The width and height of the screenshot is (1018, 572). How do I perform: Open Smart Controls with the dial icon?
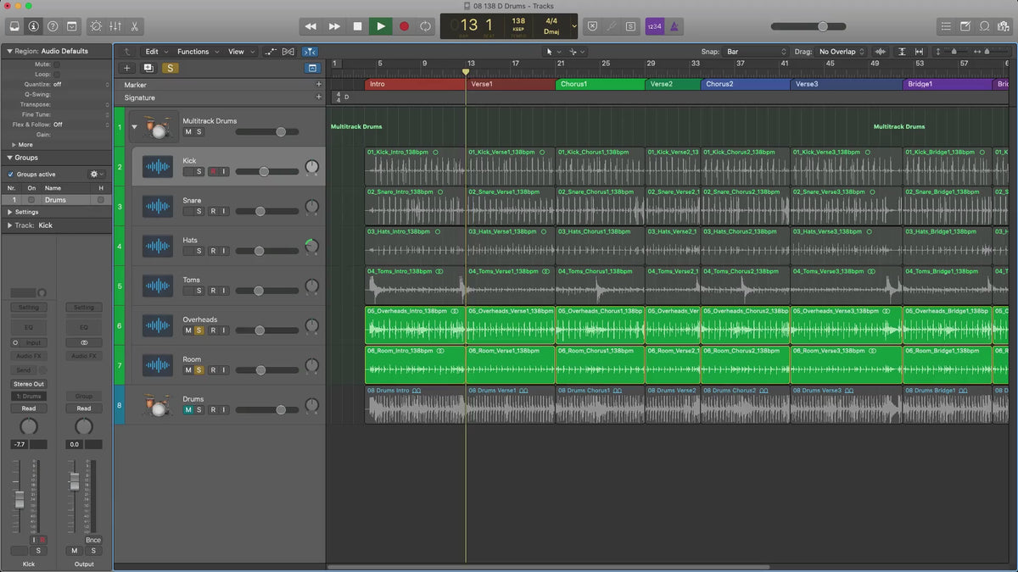click(x=96, y=26)
